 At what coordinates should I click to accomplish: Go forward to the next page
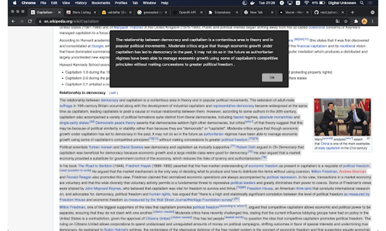[22, 21]
